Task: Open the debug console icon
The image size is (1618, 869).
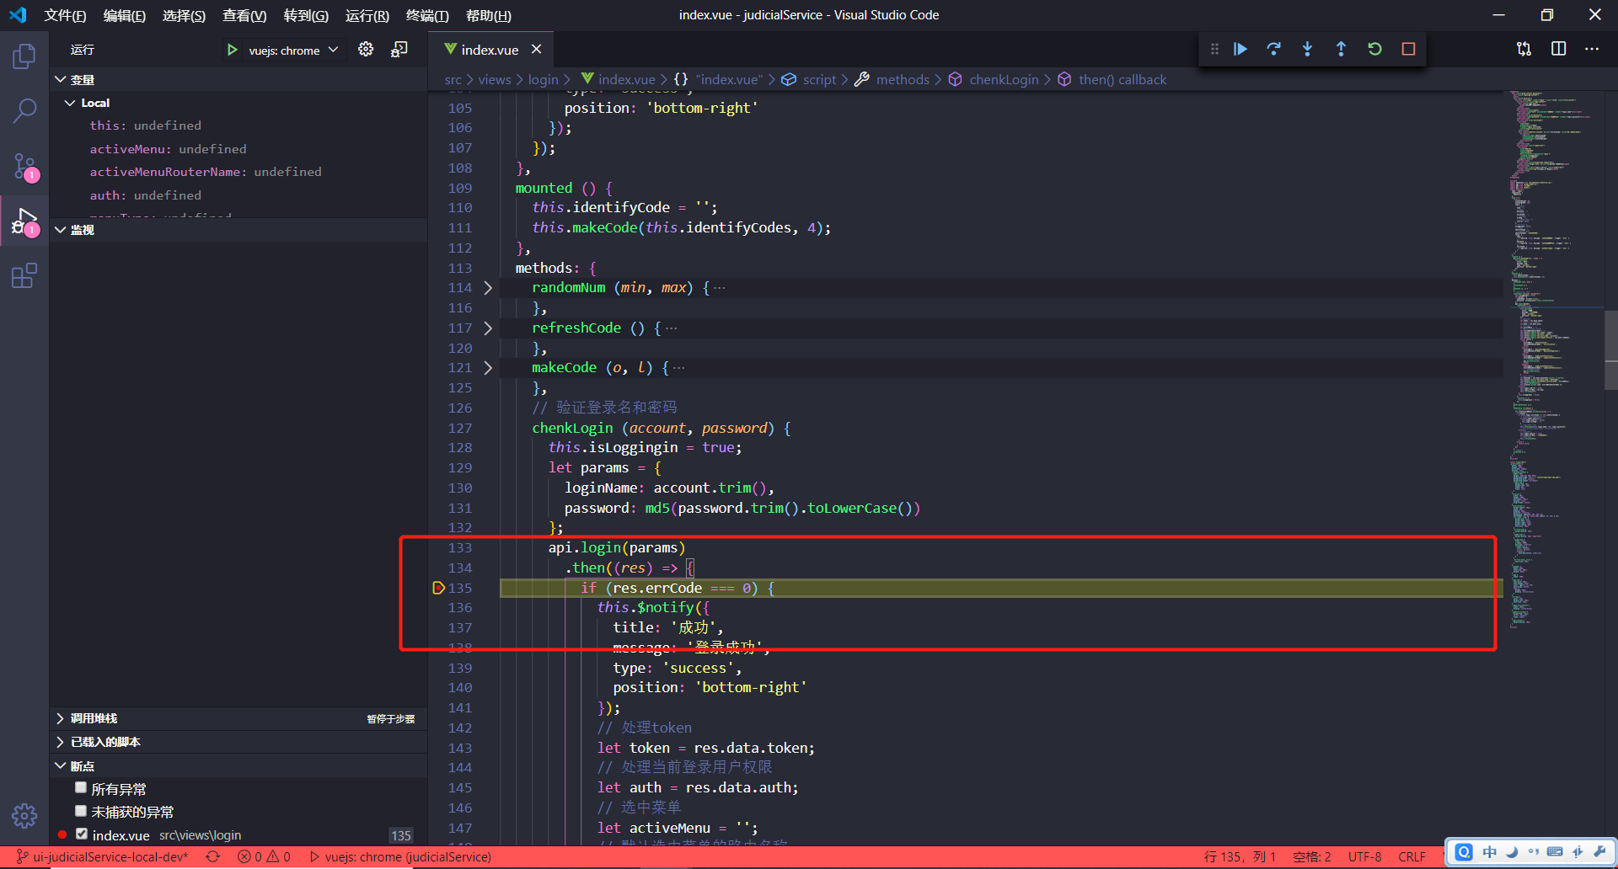Action: pyautogui.click(x=399, y=50)
